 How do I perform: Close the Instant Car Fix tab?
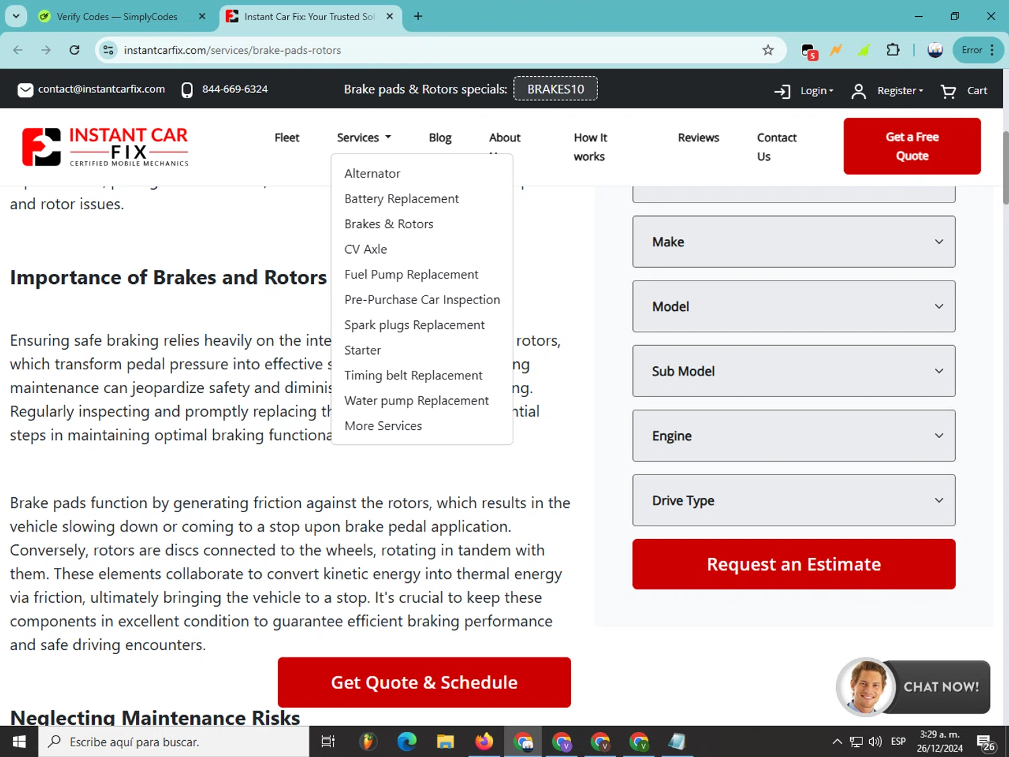click(x=389, y=16)
